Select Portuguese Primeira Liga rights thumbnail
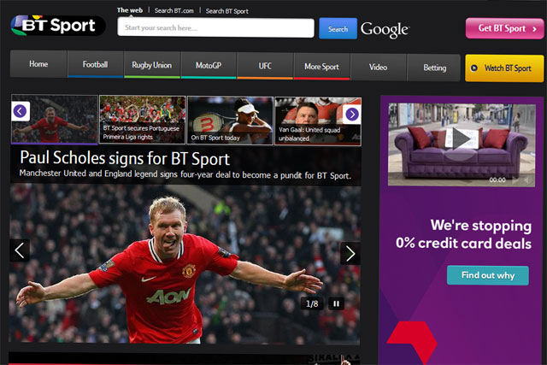The height and width of the screenshot is (365, 547). pos(143,120)
